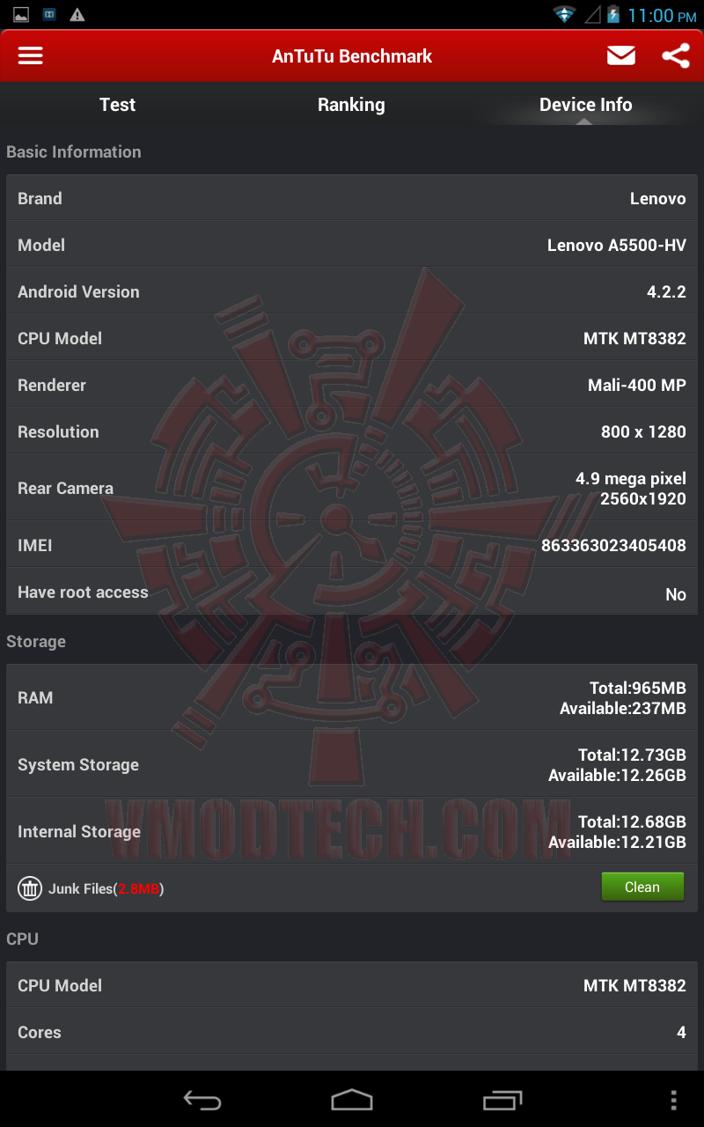Tap the Android home navigation icon
This screenshot has width=704, height=1127.
point(352,1100)
